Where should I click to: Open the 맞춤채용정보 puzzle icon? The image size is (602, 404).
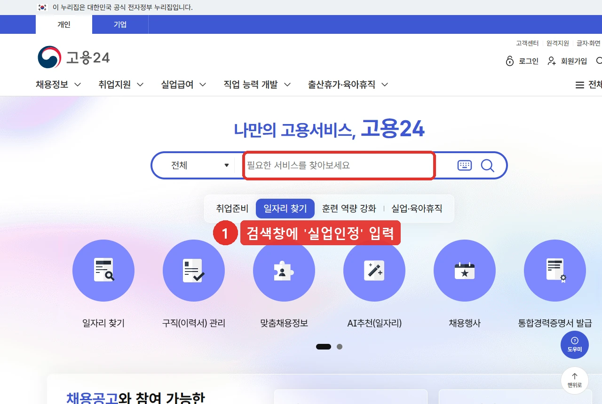pos(284,271)
